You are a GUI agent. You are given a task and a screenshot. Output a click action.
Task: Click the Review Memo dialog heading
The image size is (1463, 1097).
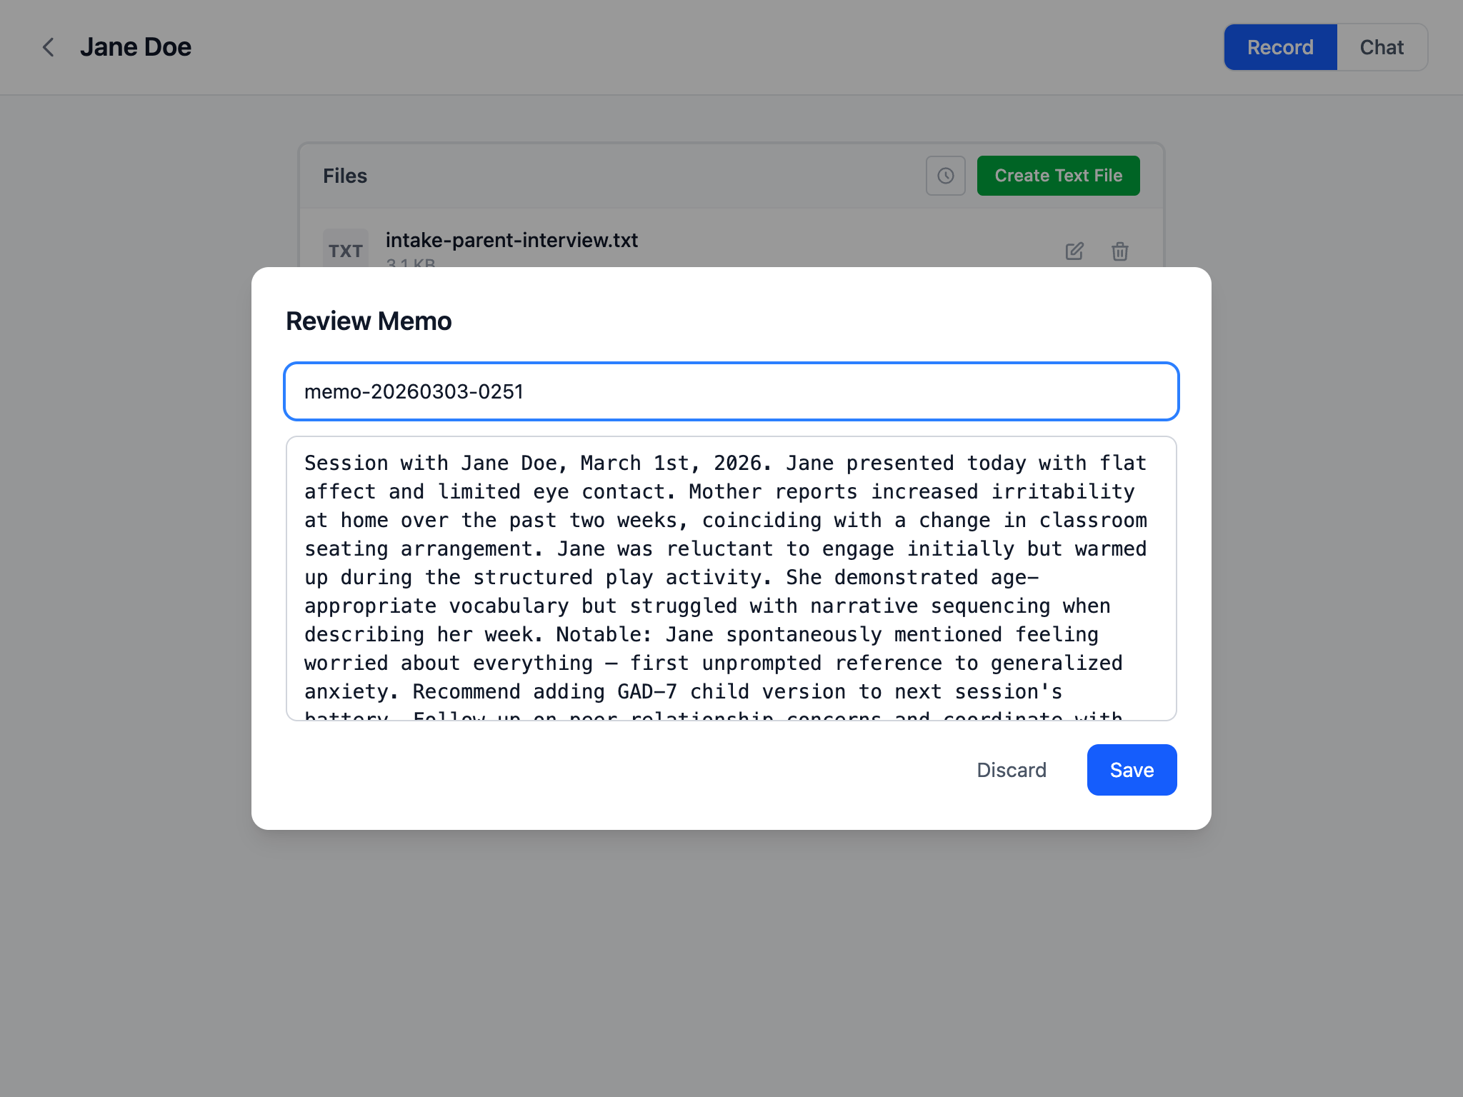(x=369, y=321)
